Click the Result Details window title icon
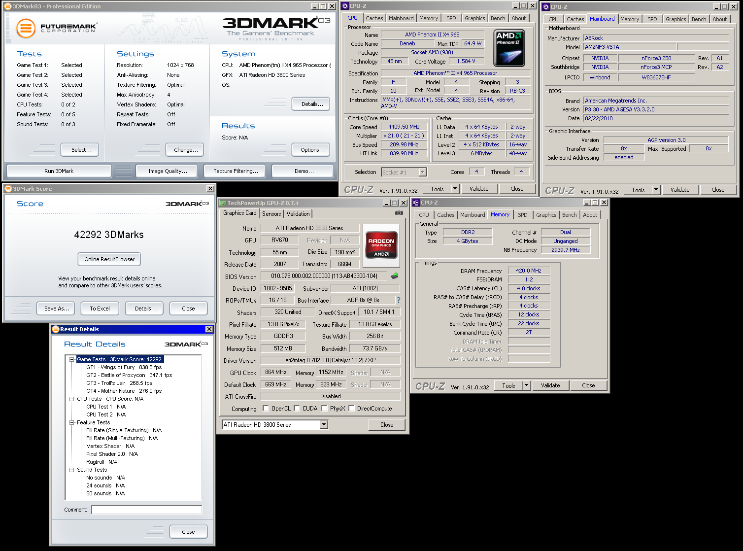Screen dimensions: 743x551 (56, 329)
